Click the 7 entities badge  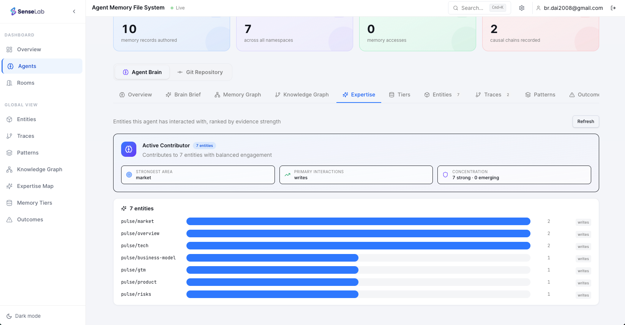(204, 145)
